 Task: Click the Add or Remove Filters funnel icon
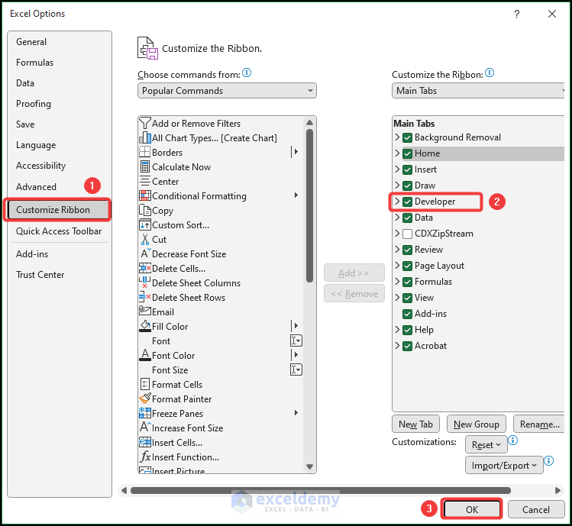point(145,123)
